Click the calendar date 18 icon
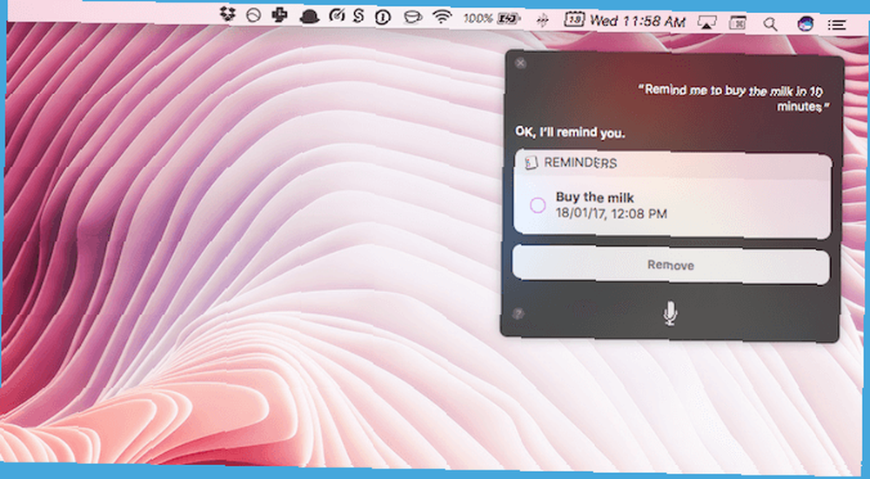870x479 pixels. pos(574,20)
